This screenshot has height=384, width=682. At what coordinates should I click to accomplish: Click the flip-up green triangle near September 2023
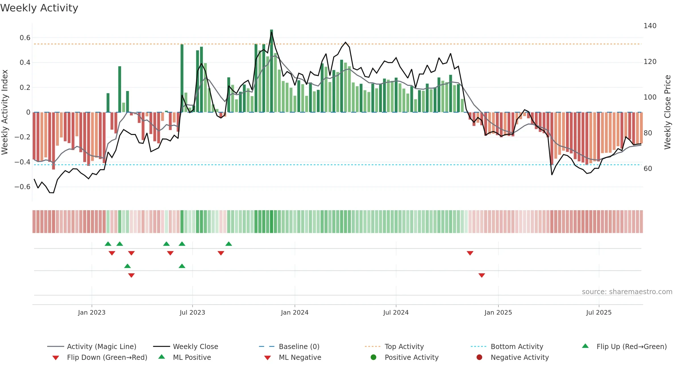229,244
